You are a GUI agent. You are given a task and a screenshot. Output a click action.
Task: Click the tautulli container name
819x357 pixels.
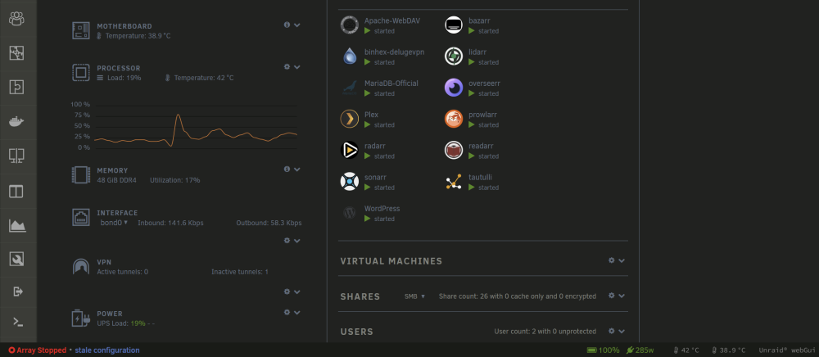[480, 178]
